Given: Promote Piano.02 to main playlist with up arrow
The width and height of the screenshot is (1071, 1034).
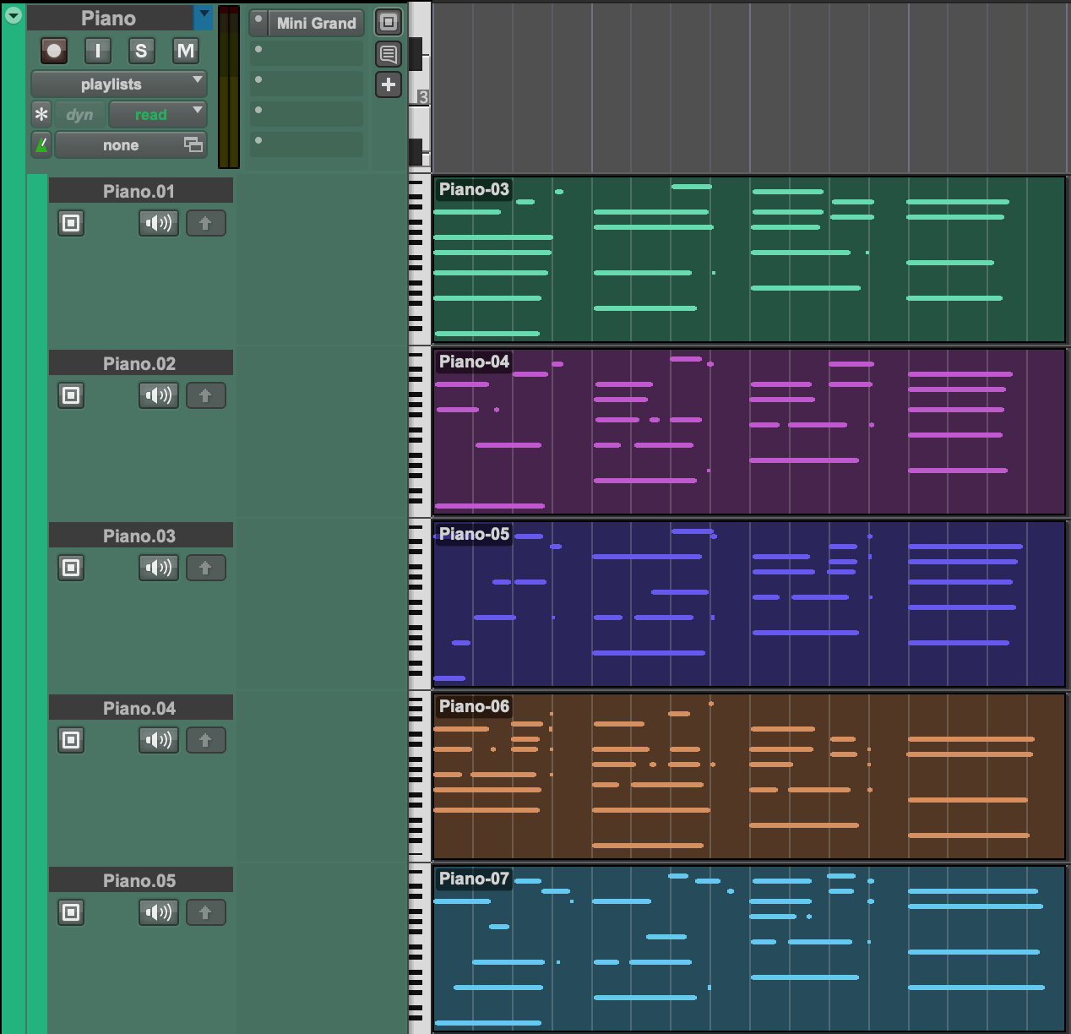Looking at the screenshot, I should 205,395.
